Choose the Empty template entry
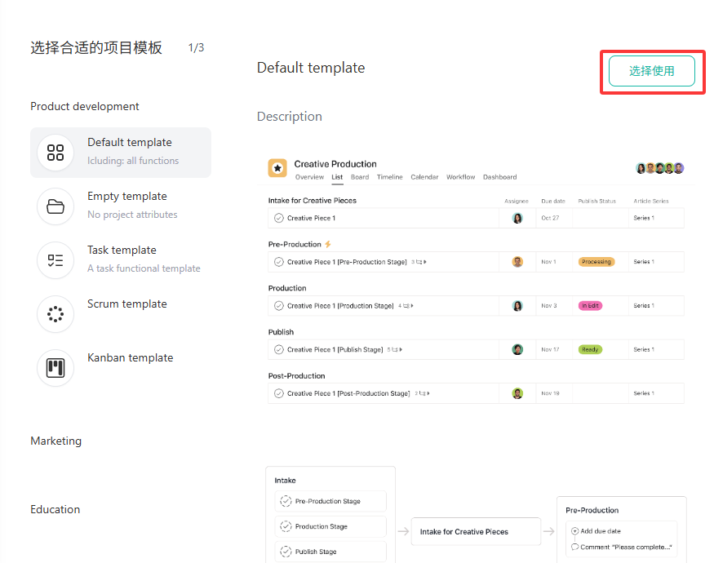714x563 pixels. (x=121, y=206)
